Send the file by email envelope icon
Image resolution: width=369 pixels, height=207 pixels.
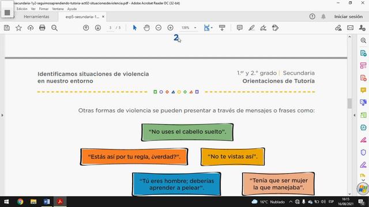pyautogui.click(x=350, y=28)
